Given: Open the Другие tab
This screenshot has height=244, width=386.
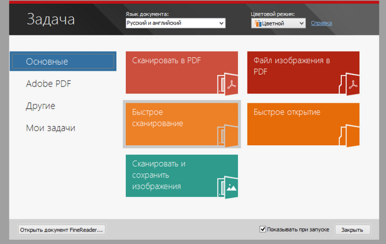Looking at the screenshot, I should click(x=41, y=106).
